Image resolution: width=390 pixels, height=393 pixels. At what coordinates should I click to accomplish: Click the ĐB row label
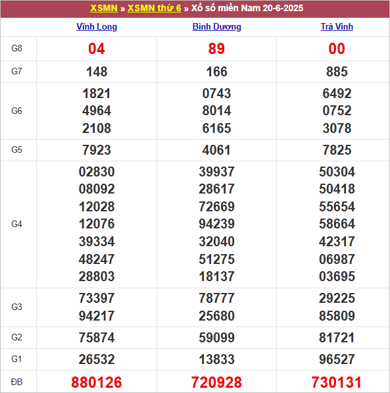click(17, 382)
